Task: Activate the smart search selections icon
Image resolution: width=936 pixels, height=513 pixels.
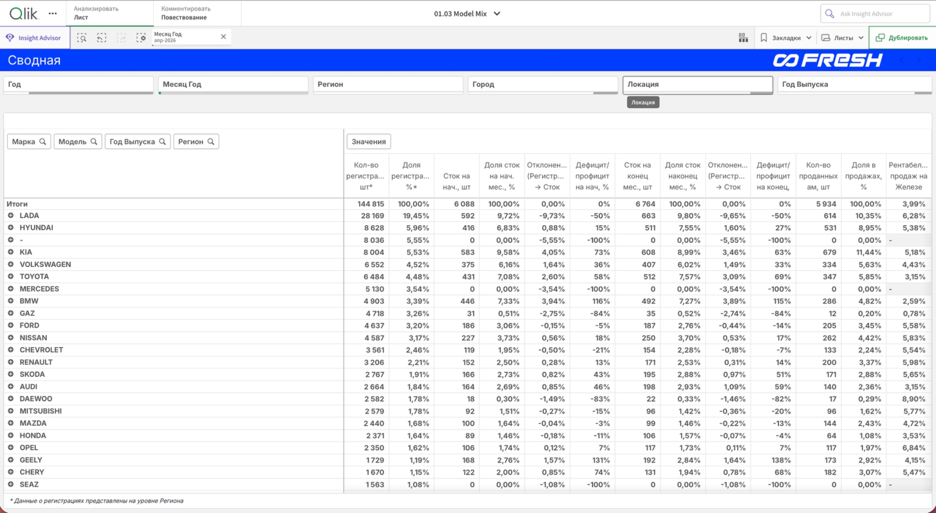Action: pyautogui.click(x=82, y=38)
